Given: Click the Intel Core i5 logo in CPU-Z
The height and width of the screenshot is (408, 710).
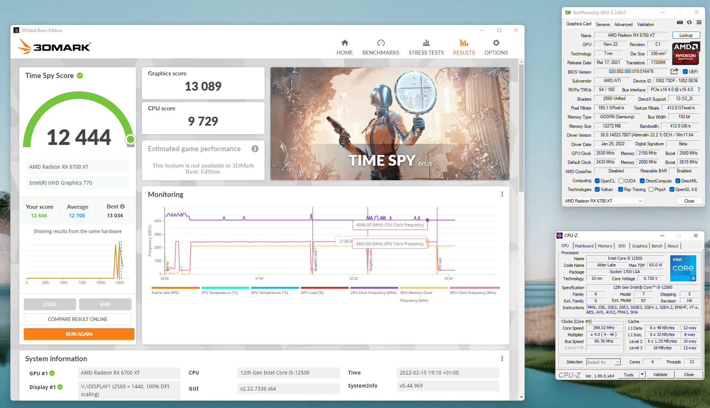Looking at the screenshot, I should (x=683, y=268).
